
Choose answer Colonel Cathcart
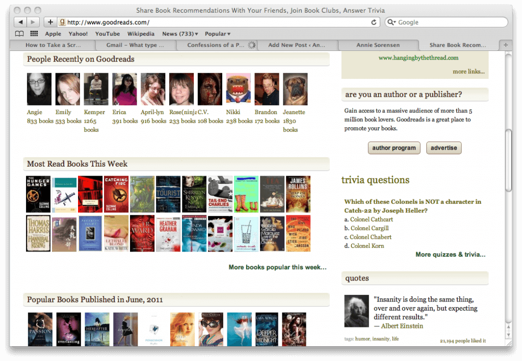372,219
